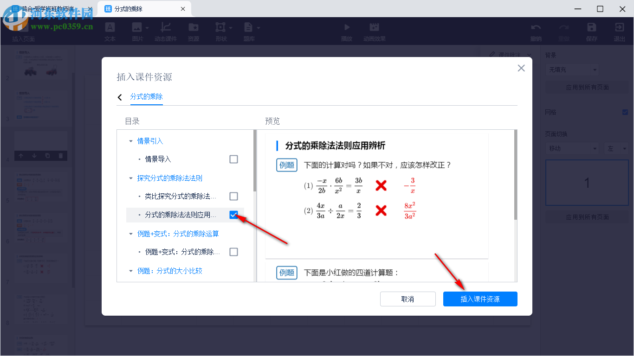Open the 页面切换 transition dropdown showing 移动
Screen dimensions: 634x356
pyautogui.click(x=571, y=148)
